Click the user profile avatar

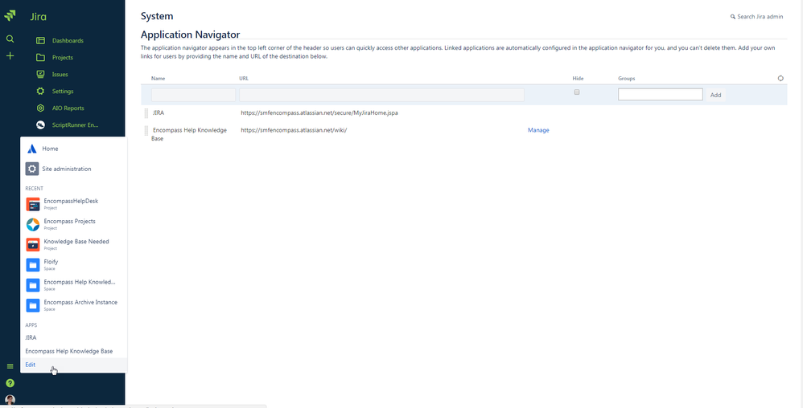coord(10,400)
